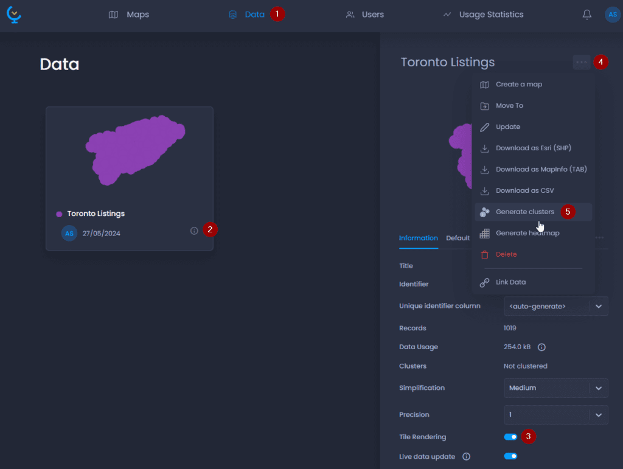Choose Move To from the menu

pos(533,106)
